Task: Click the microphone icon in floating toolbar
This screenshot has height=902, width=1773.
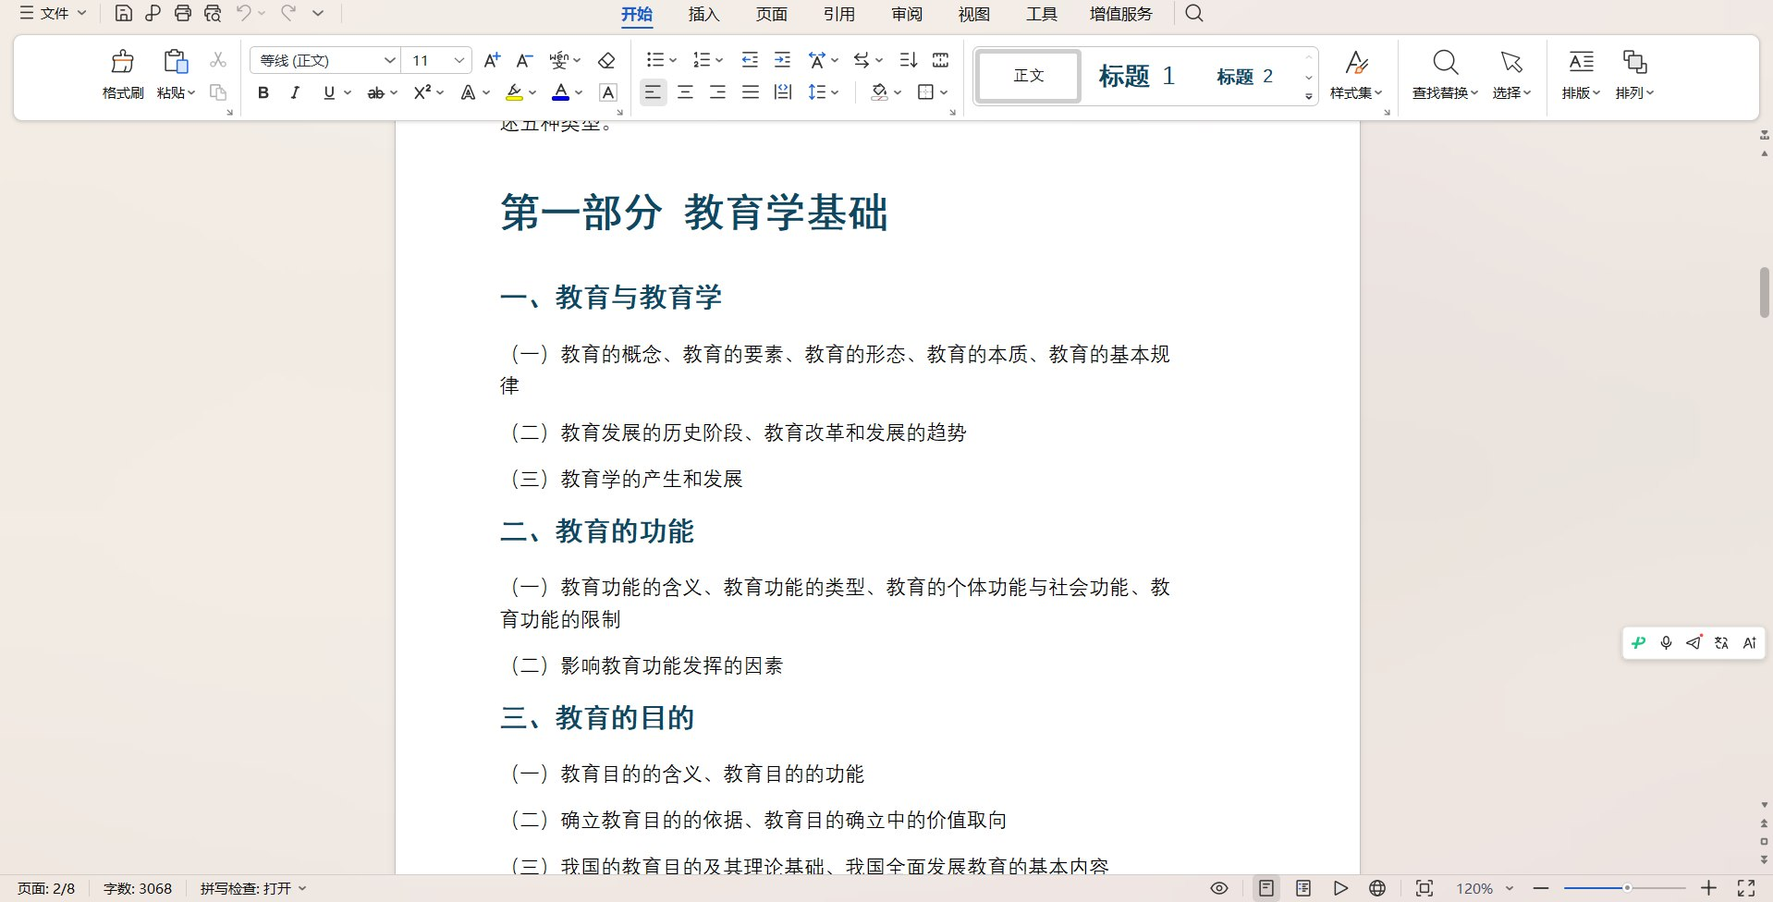Action: [x=1666, y=643]
